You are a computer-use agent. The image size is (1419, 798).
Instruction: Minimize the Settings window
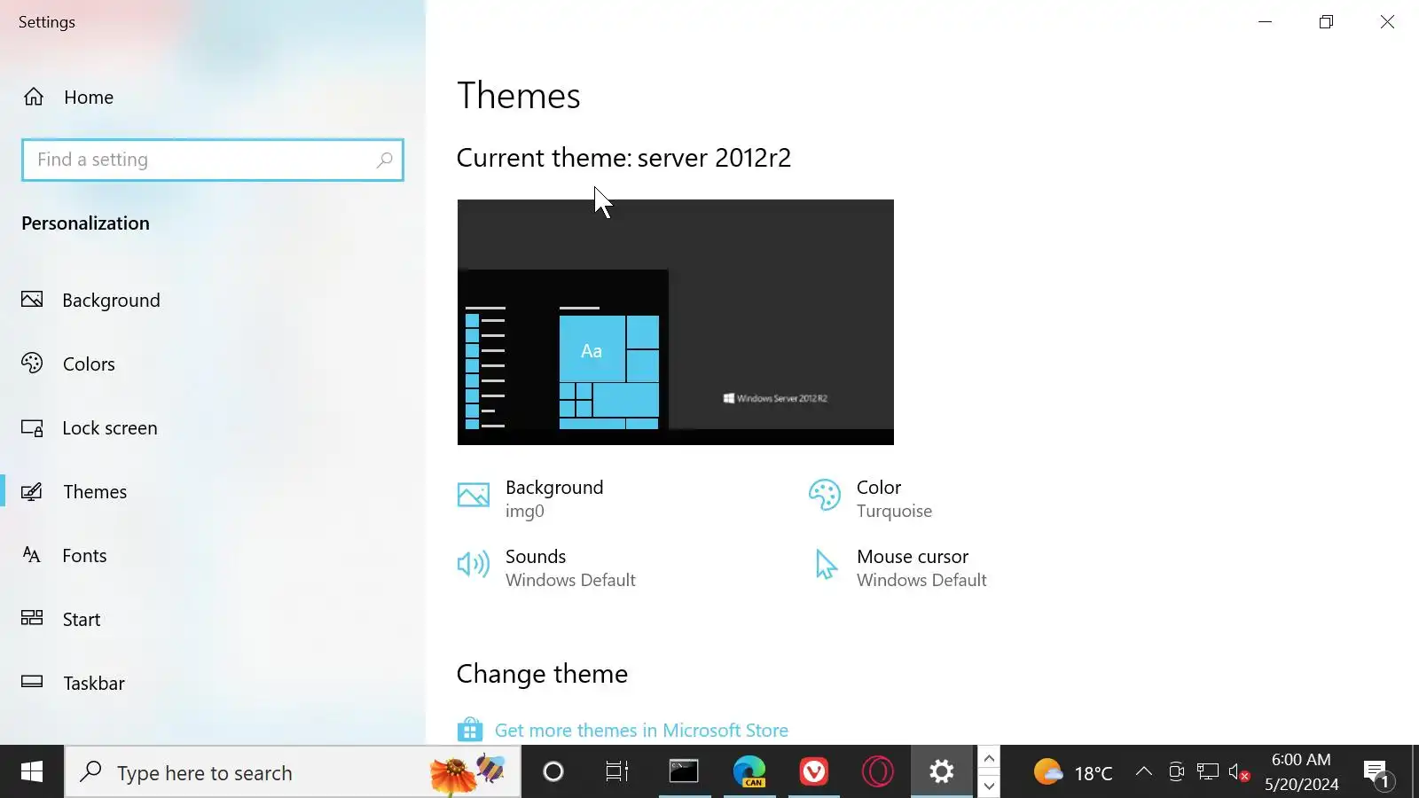1266,21
